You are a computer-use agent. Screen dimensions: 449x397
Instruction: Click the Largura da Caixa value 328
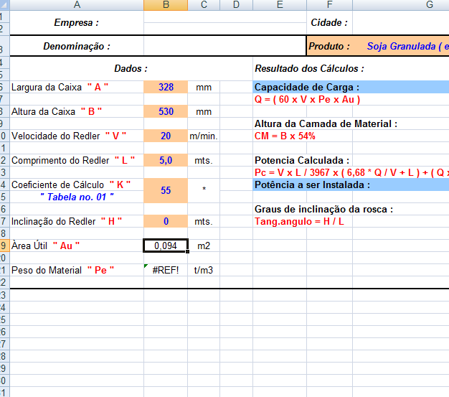[x=166, y=87]
